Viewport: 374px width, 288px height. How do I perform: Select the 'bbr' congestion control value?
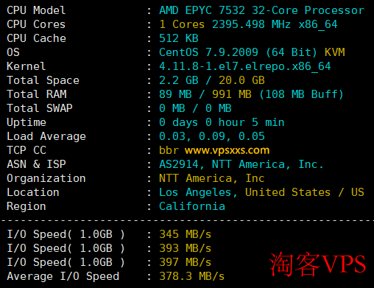click(169, 150)
